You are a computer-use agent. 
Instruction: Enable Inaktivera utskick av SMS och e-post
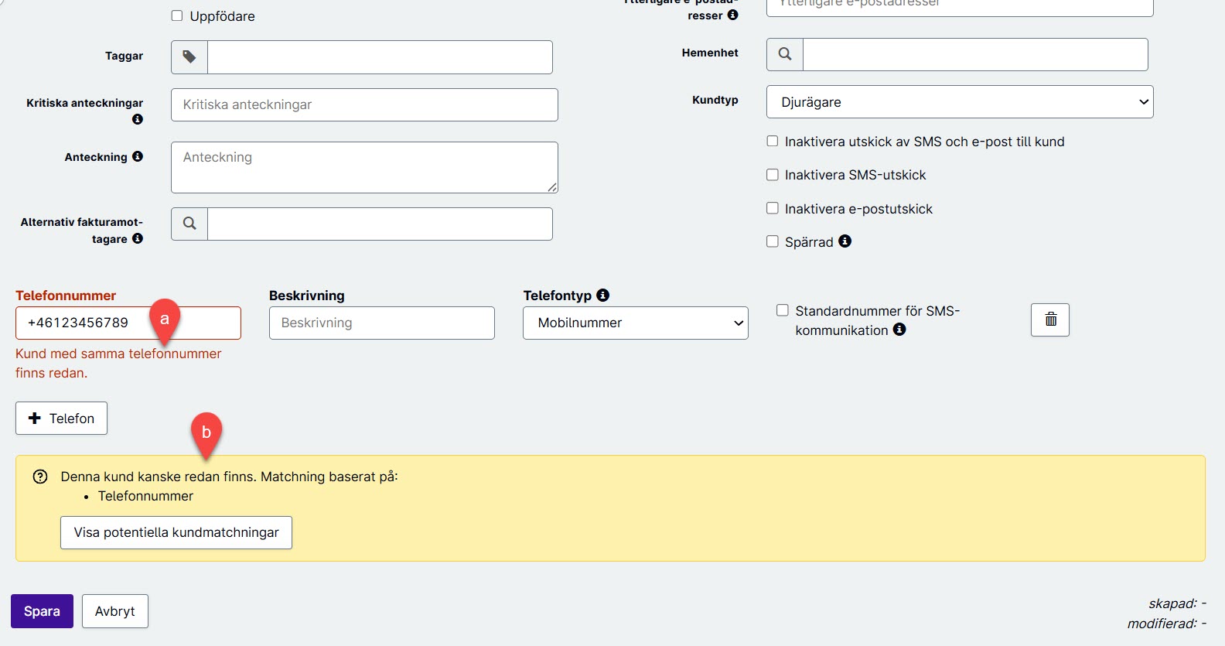[773, 141]
